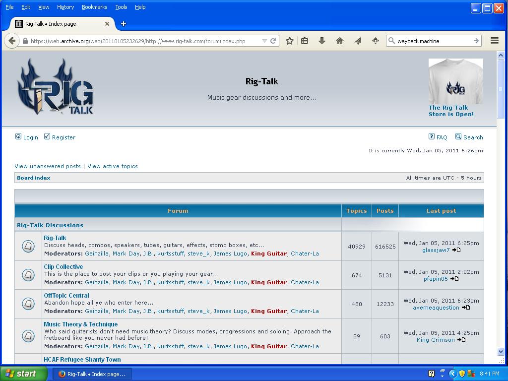Image resolution: width=508 pixels, height=381 pixels.
Task: Open the Rig-Talk Discussions category
Action: click(x=50, y=225)
